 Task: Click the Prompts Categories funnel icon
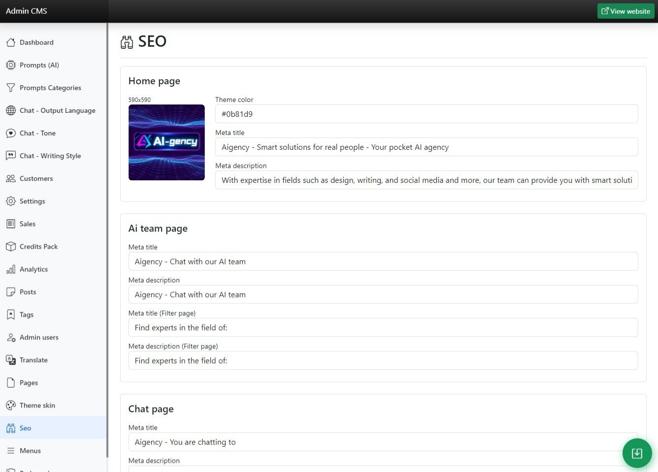point(11,88)
